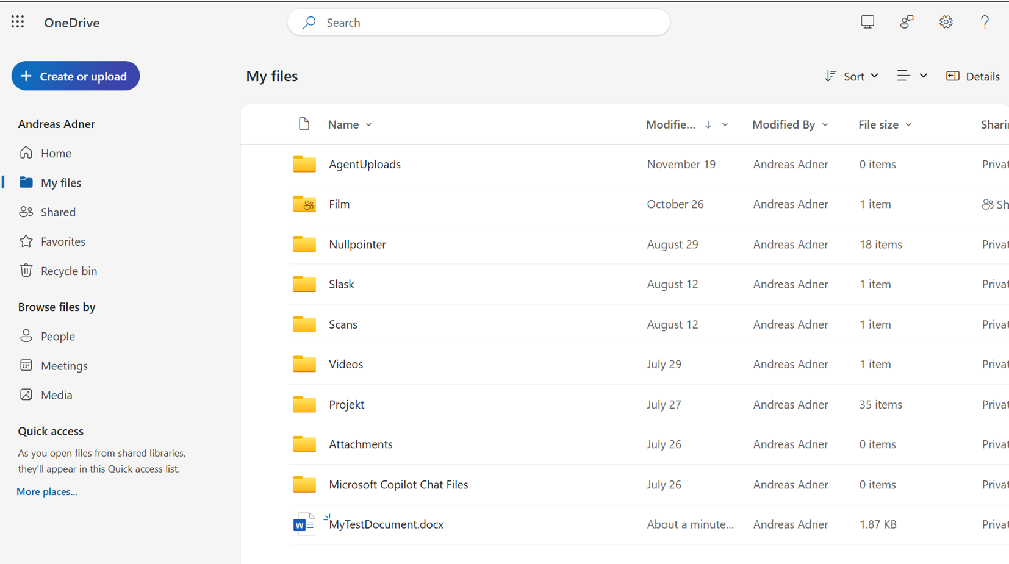Open the shared Film folder icon
The height and width of the screenshot is (564, 1009).
(x=304, y=204)
